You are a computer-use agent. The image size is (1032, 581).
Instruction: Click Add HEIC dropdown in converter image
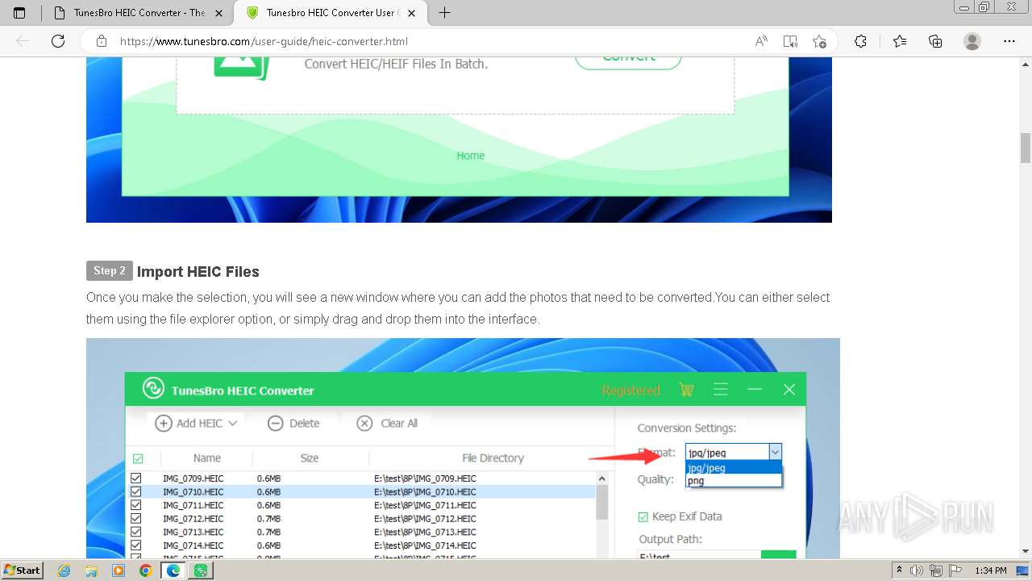tap(197, 423)
